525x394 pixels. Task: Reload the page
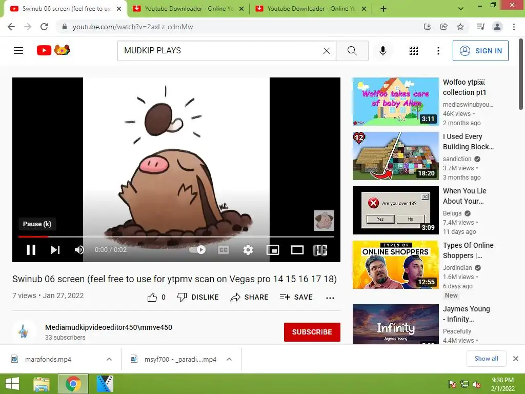pos(44,27)
